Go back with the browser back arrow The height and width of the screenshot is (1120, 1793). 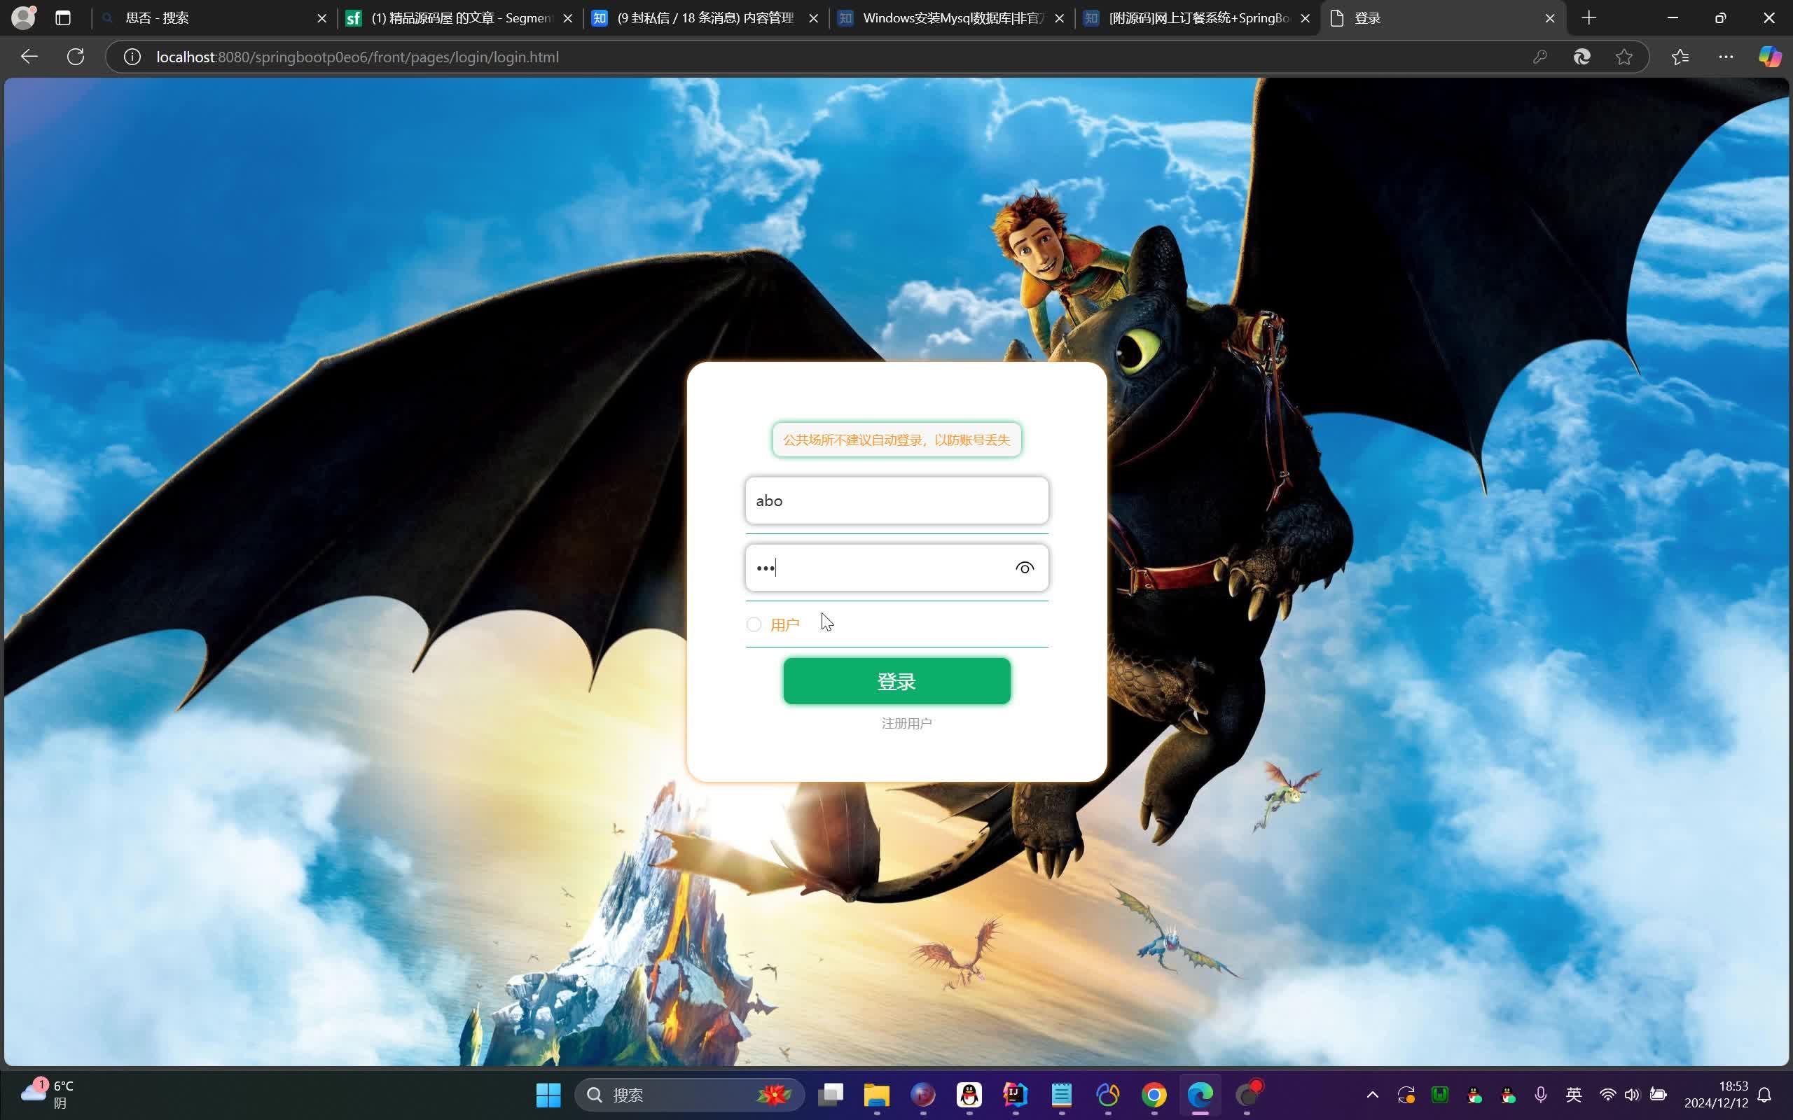point(29,57)
